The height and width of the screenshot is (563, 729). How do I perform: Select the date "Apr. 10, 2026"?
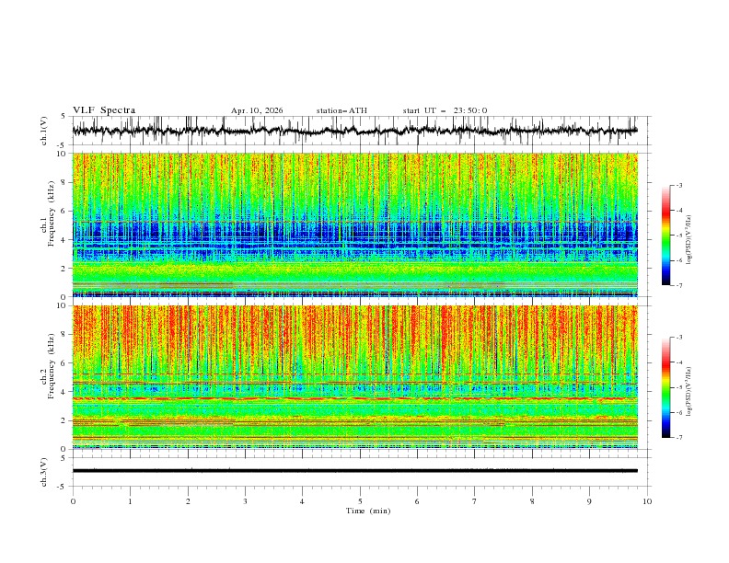[257, 110]
